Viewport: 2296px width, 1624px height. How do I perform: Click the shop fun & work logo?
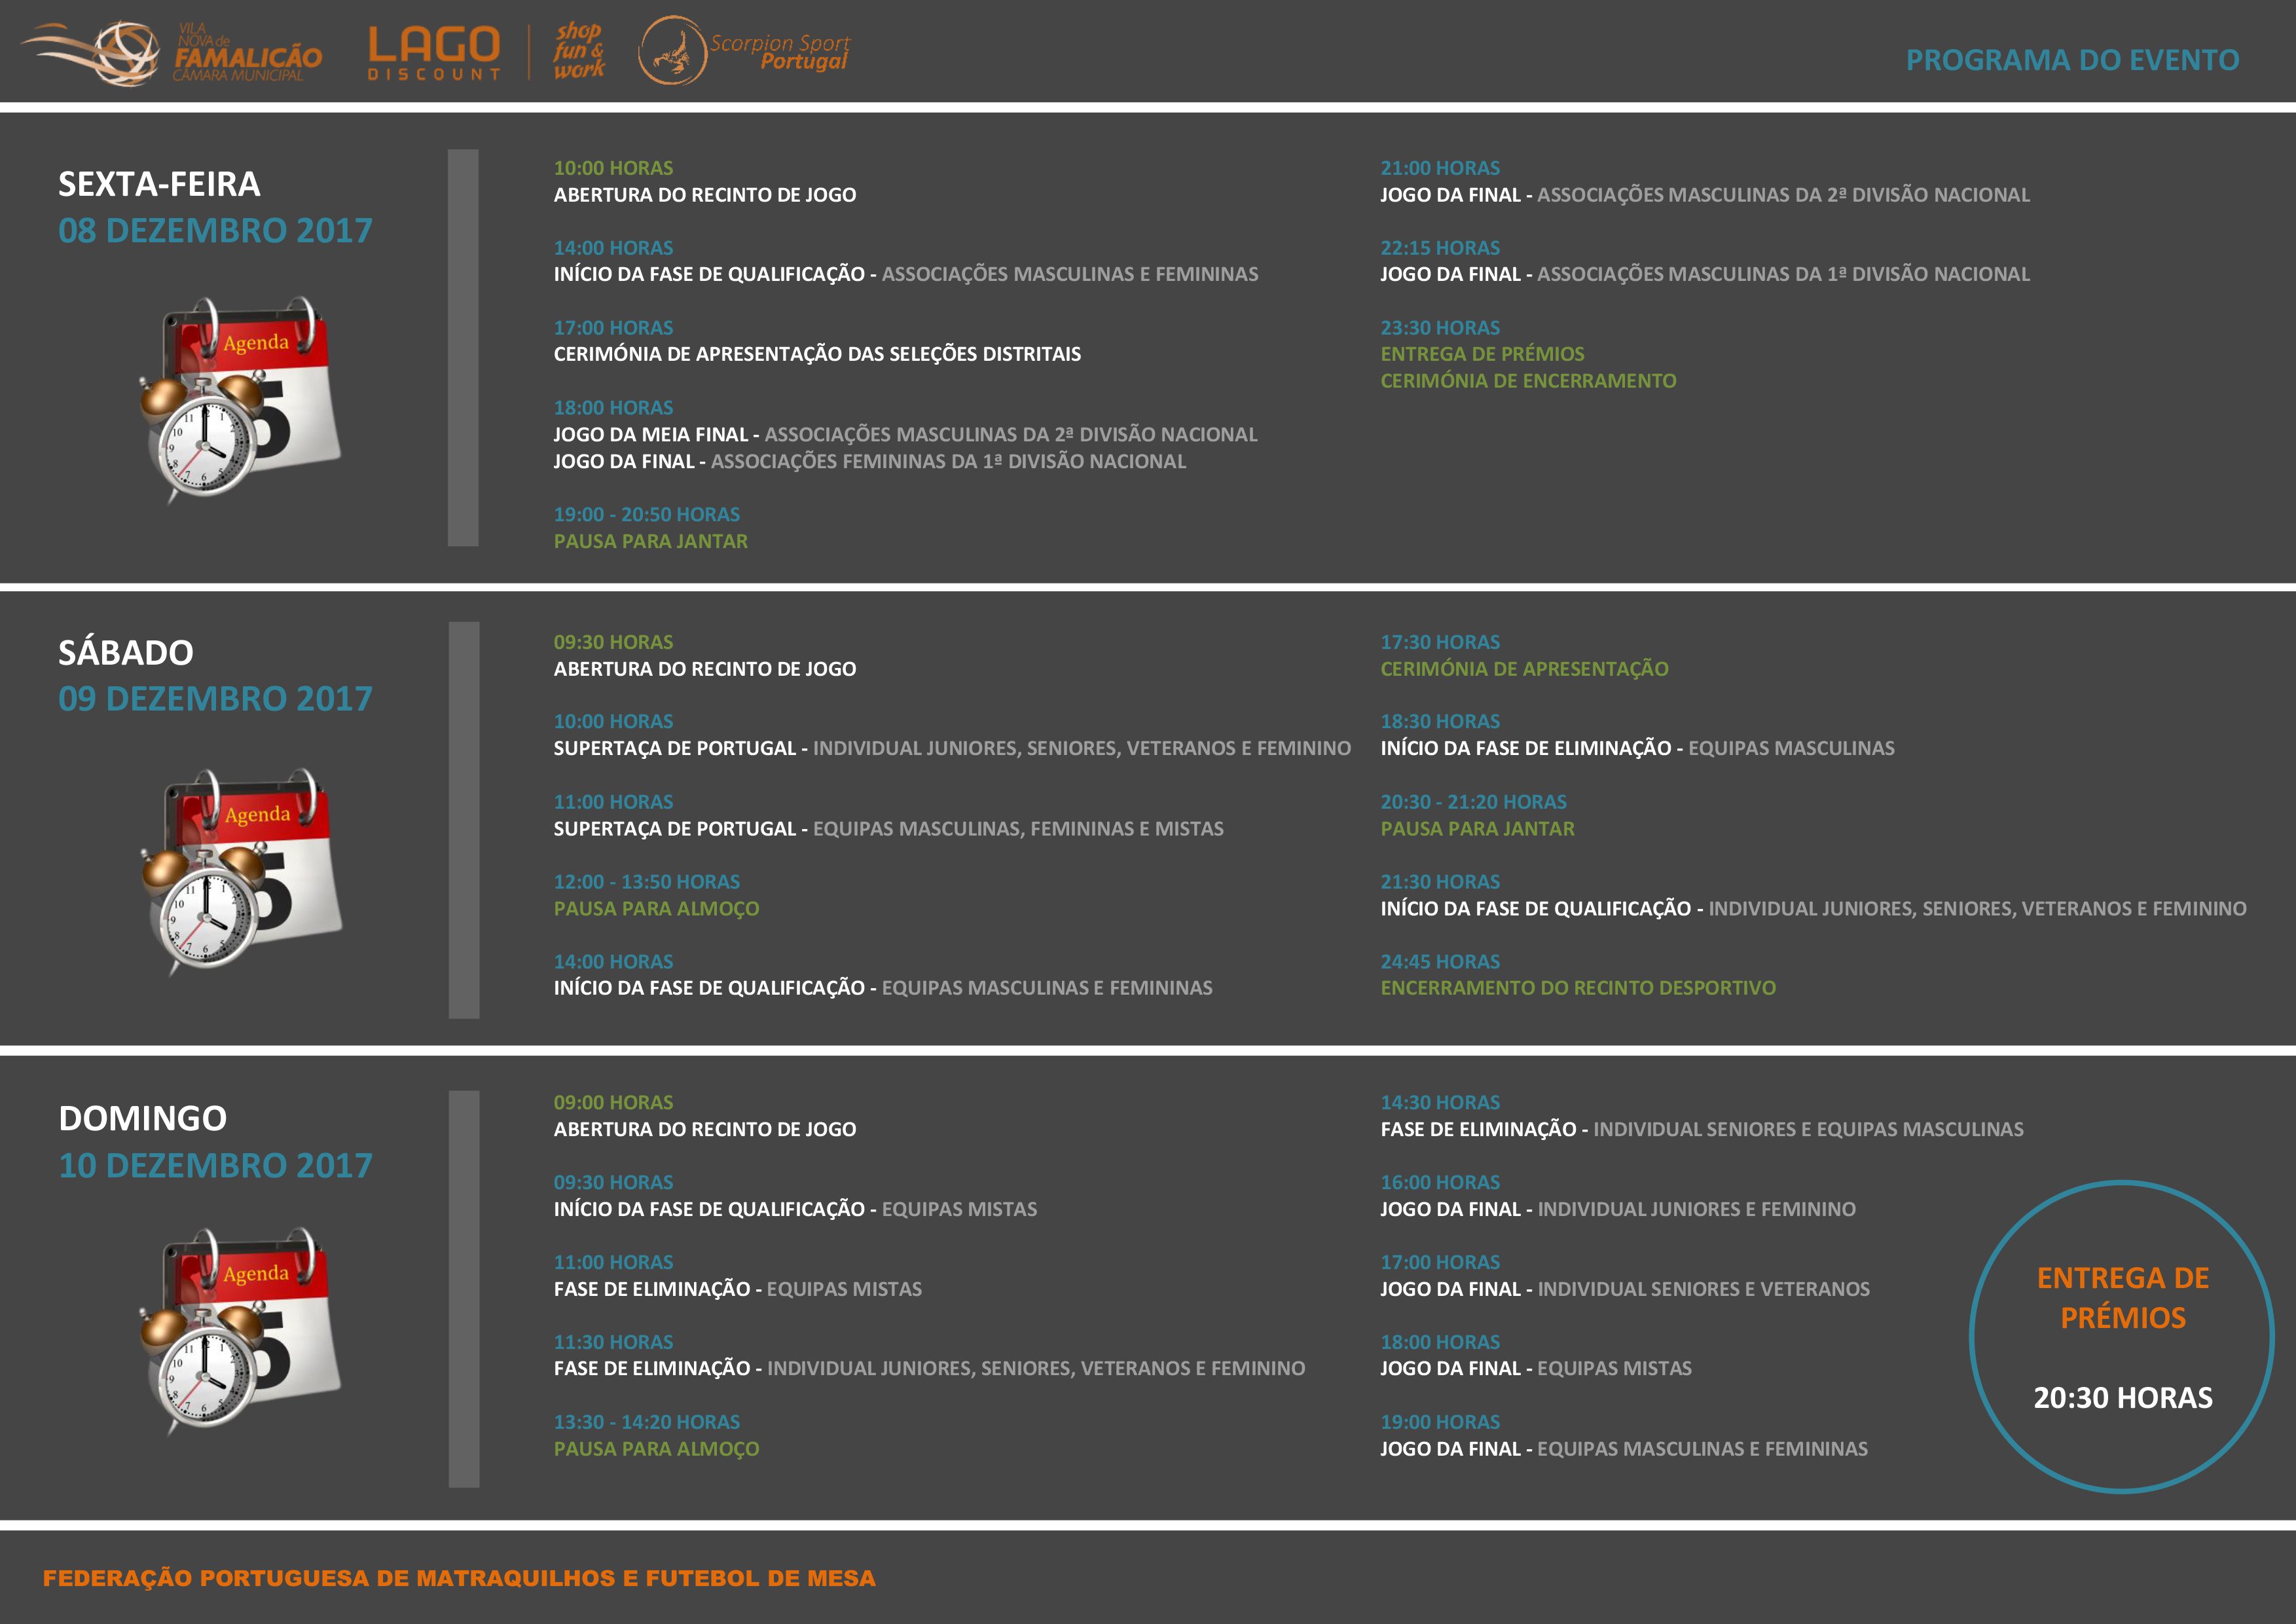click(579, 51)
